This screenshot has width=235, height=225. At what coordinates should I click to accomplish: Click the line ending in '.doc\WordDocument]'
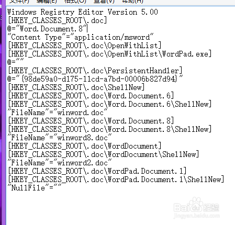point(85,146)
